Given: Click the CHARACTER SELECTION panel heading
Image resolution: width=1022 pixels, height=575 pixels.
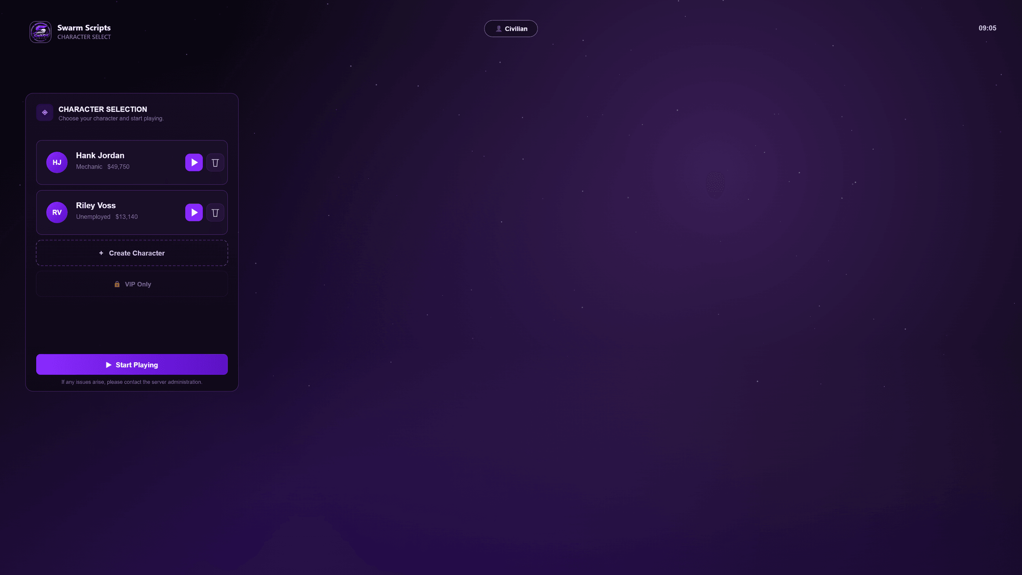Looking at the screenshot, I should [103, 110].
